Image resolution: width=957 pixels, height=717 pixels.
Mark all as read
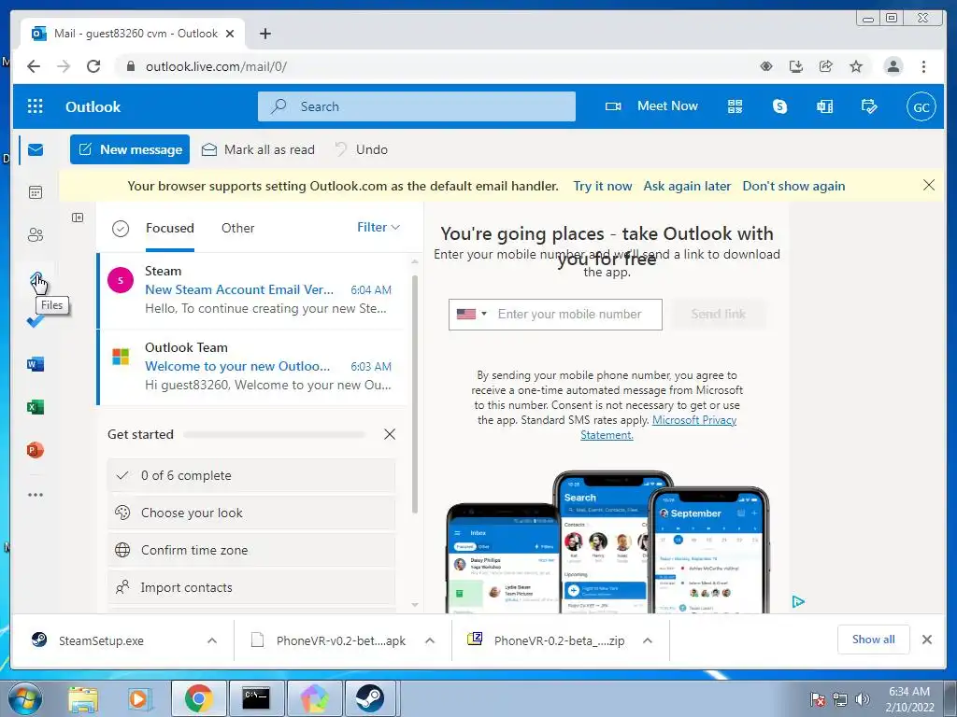click(258, 150)
